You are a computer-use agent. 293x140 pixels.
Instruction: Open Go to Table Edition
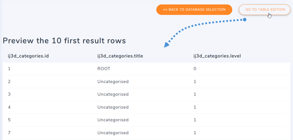point(265,10)
